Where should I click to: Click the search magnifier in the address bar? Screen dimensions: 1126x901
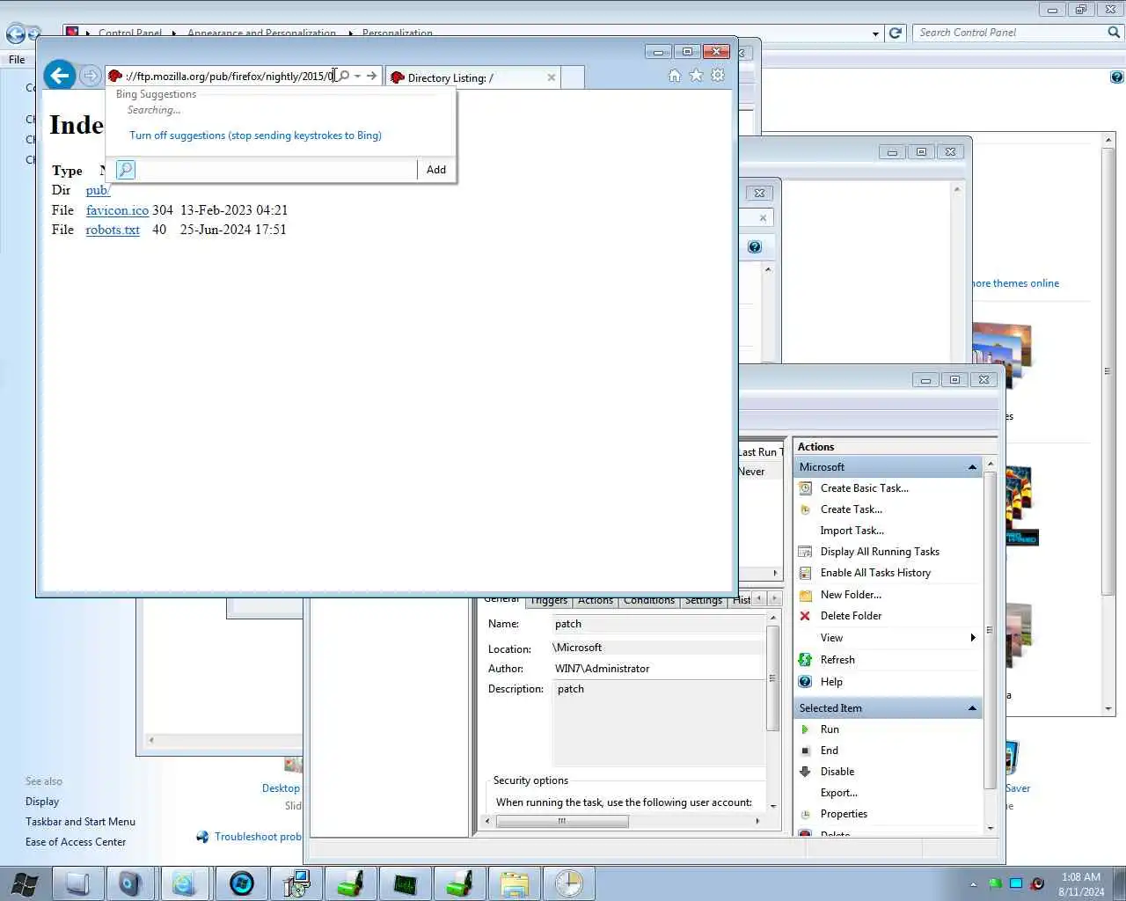click(x=344, y=76)
